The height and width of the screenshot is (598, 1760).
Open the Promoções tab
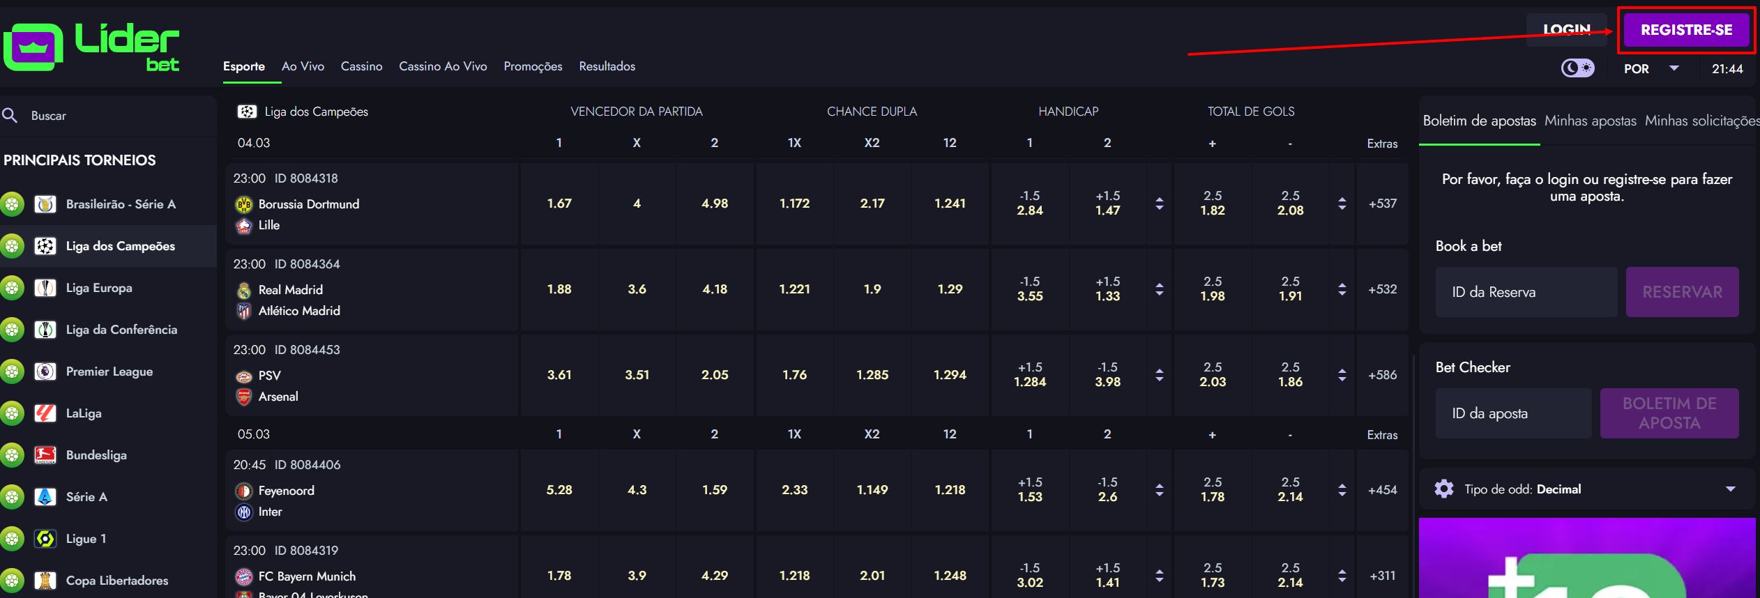[x=533, y=66]
